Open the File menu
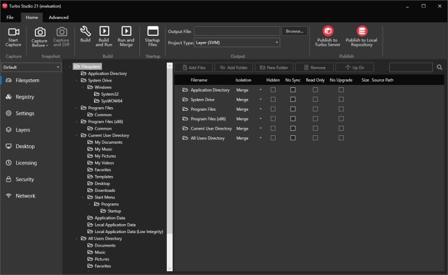This screenshot has width=448, height=275. [10, 17]
